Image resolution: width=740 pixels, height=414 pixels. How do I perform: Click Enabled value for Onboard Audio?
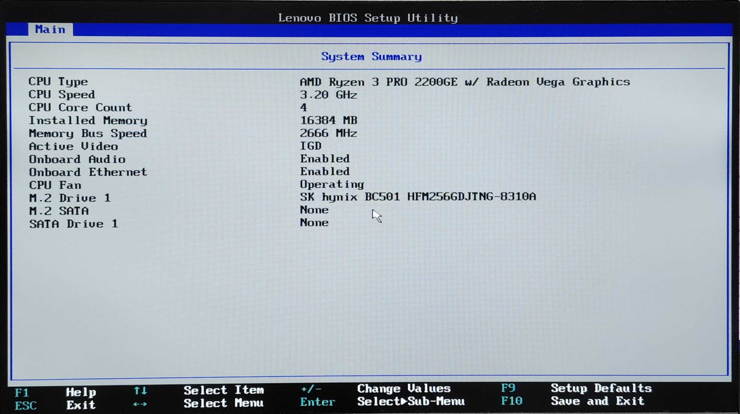pos(325,159)
